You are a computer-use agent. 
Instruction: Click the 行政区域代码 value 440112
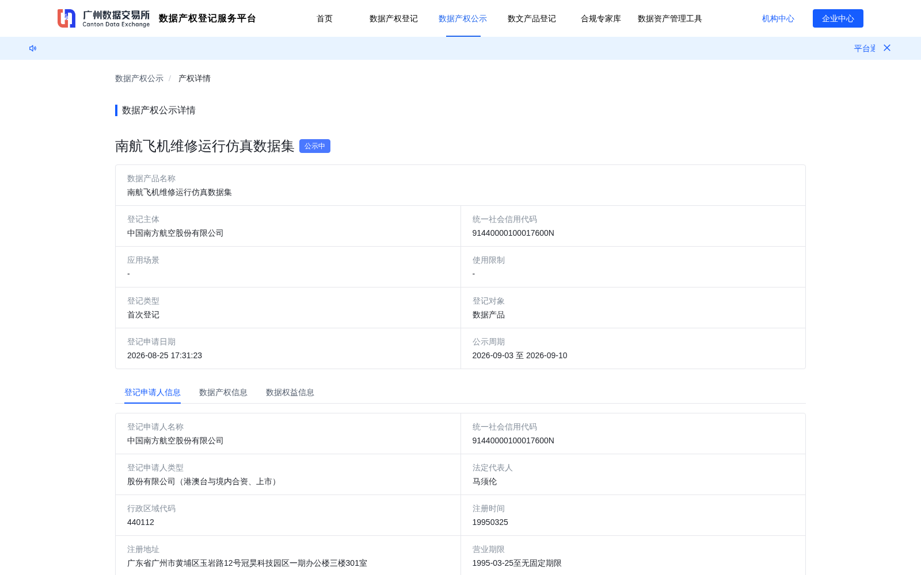[x=140, y=522]
